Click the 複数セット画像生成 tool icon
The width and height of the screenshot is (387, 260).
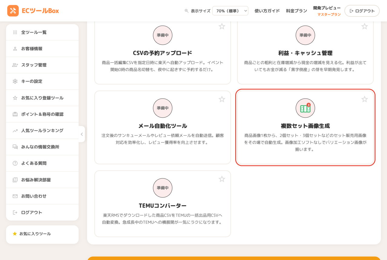[x=305, y=108]
